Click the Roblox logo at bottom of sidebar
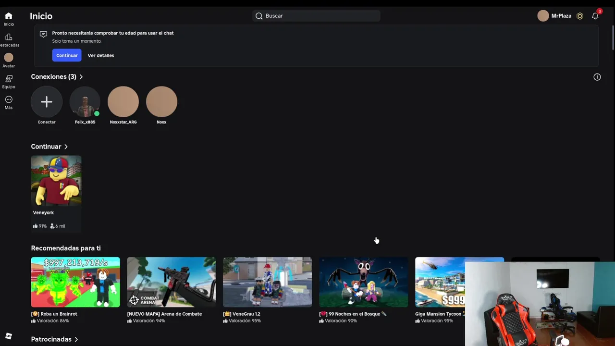 (9, 336)
